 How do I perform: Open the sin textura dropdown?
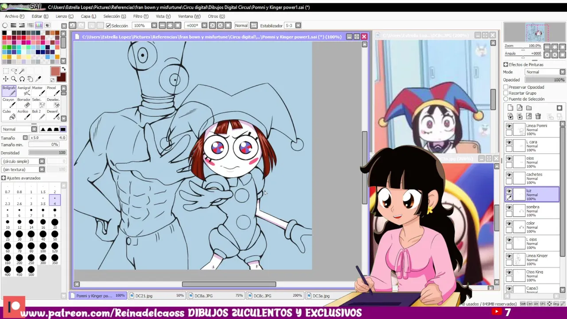tap(42, 169)
